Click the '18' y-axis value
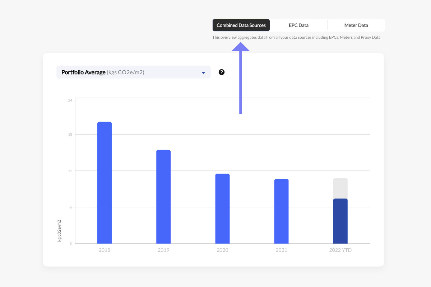 [x=70, y=135]
